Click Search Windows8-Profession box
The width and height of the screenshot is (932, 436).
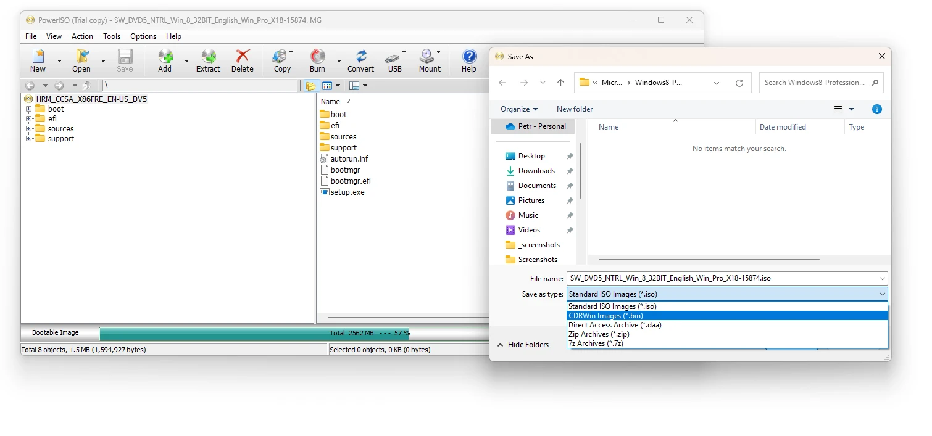pos(821,83)
